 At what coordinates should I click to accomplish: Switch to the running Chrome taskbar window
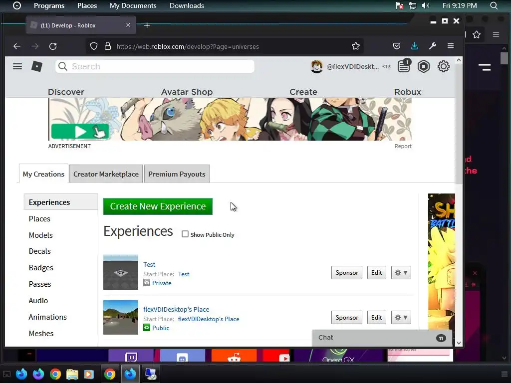pyautogui.click(x=110, y=374)
